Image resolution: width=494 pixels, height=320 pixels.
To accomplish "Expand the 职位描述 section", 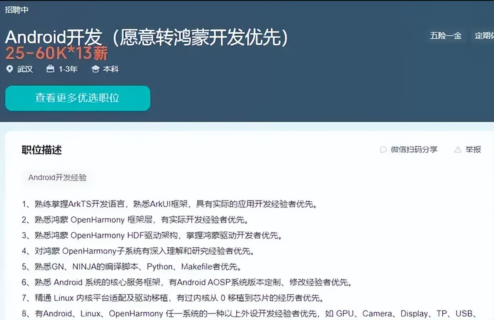I will 40,150.
